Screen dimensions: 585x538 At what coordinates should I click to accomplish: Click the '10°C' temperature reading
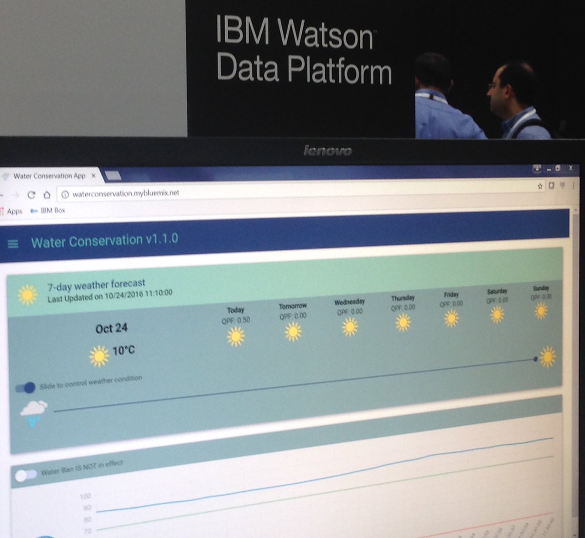124,350
